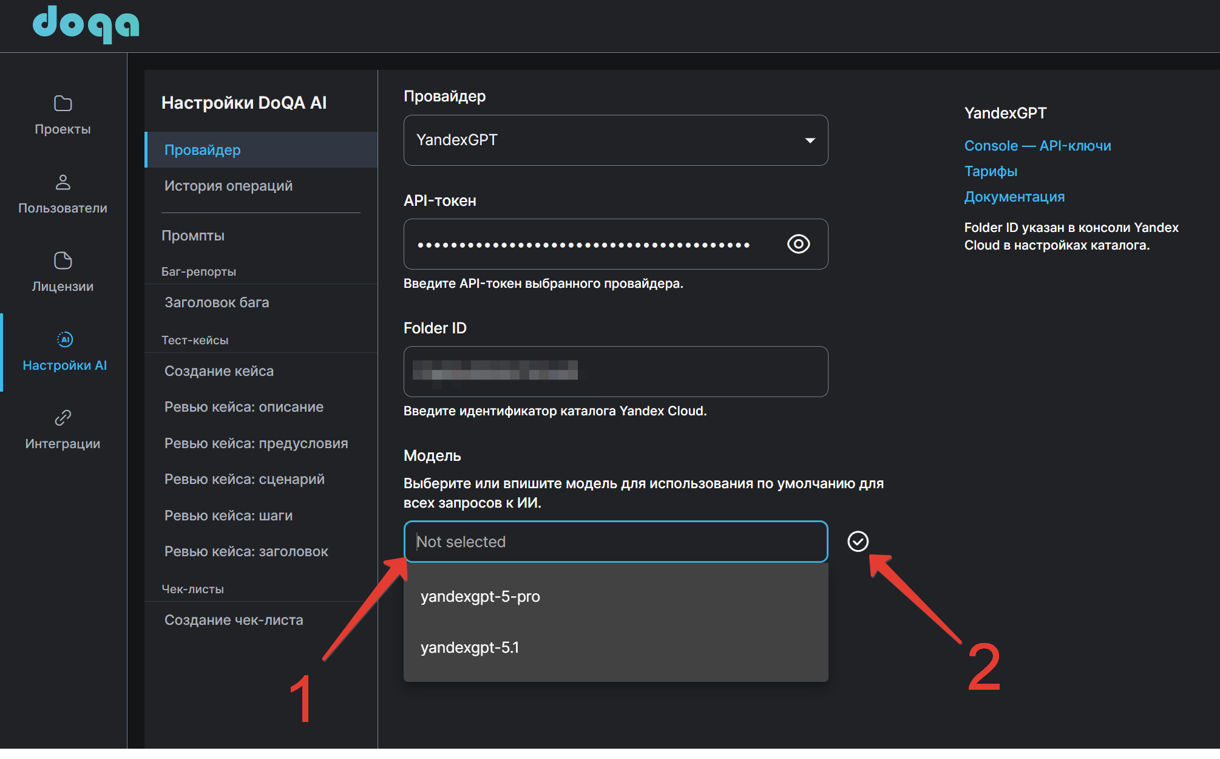Choose yandexgpt-5.1 from the model list
This screenshot has height=759, width=1220.
pos(615,647)
